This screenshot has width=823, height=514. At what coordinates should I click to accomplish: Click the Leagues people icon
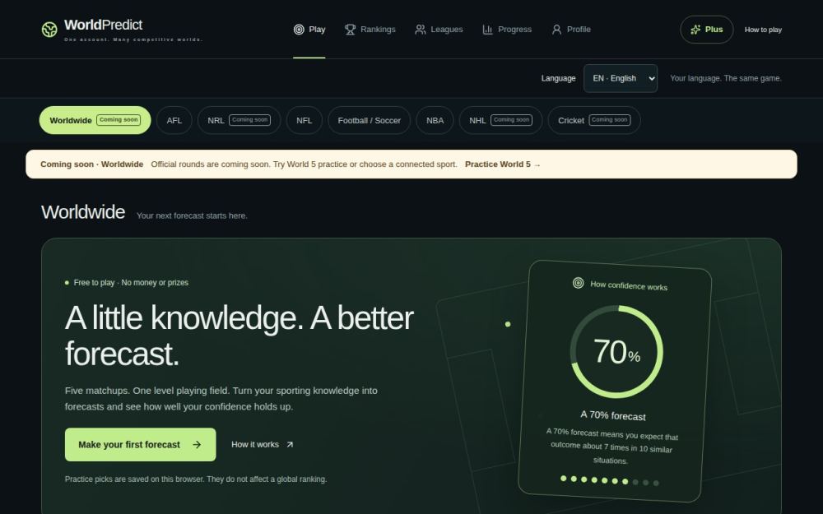[x=421, y=30]
